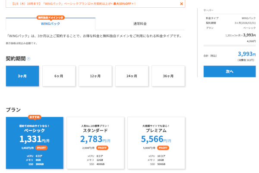Click the 無料独自ドメインつき orange badge
This screenshot has height=173, width=259.
[x=51, y=18]
